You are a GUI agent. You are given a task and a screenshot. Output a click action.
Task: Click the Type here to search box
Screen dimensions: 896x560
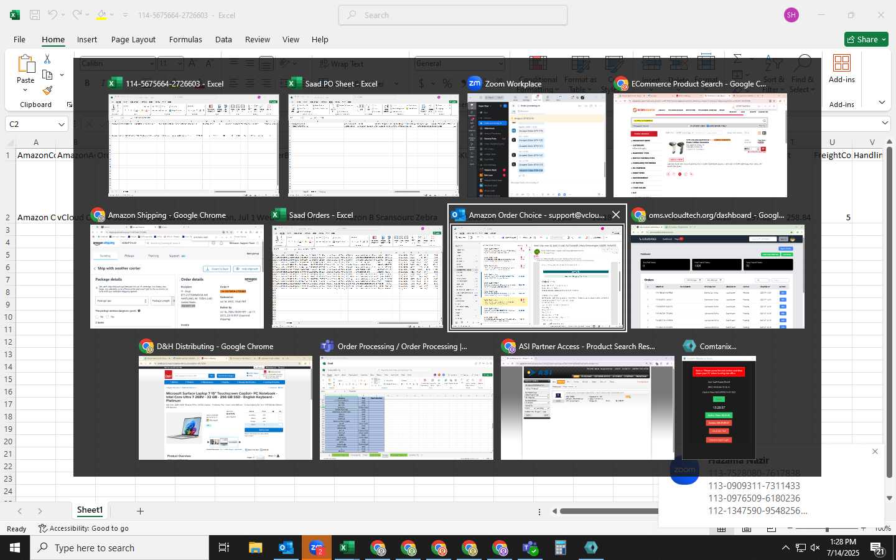point(119,548)
